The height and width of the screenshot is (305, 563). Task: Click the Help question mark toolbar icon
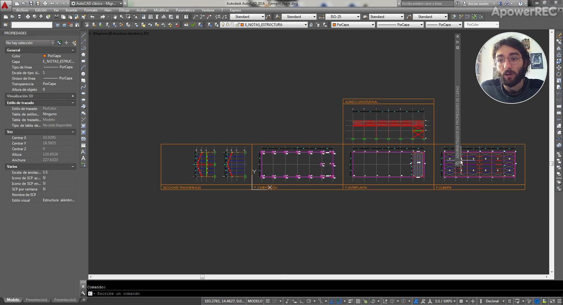coord(186,17)
